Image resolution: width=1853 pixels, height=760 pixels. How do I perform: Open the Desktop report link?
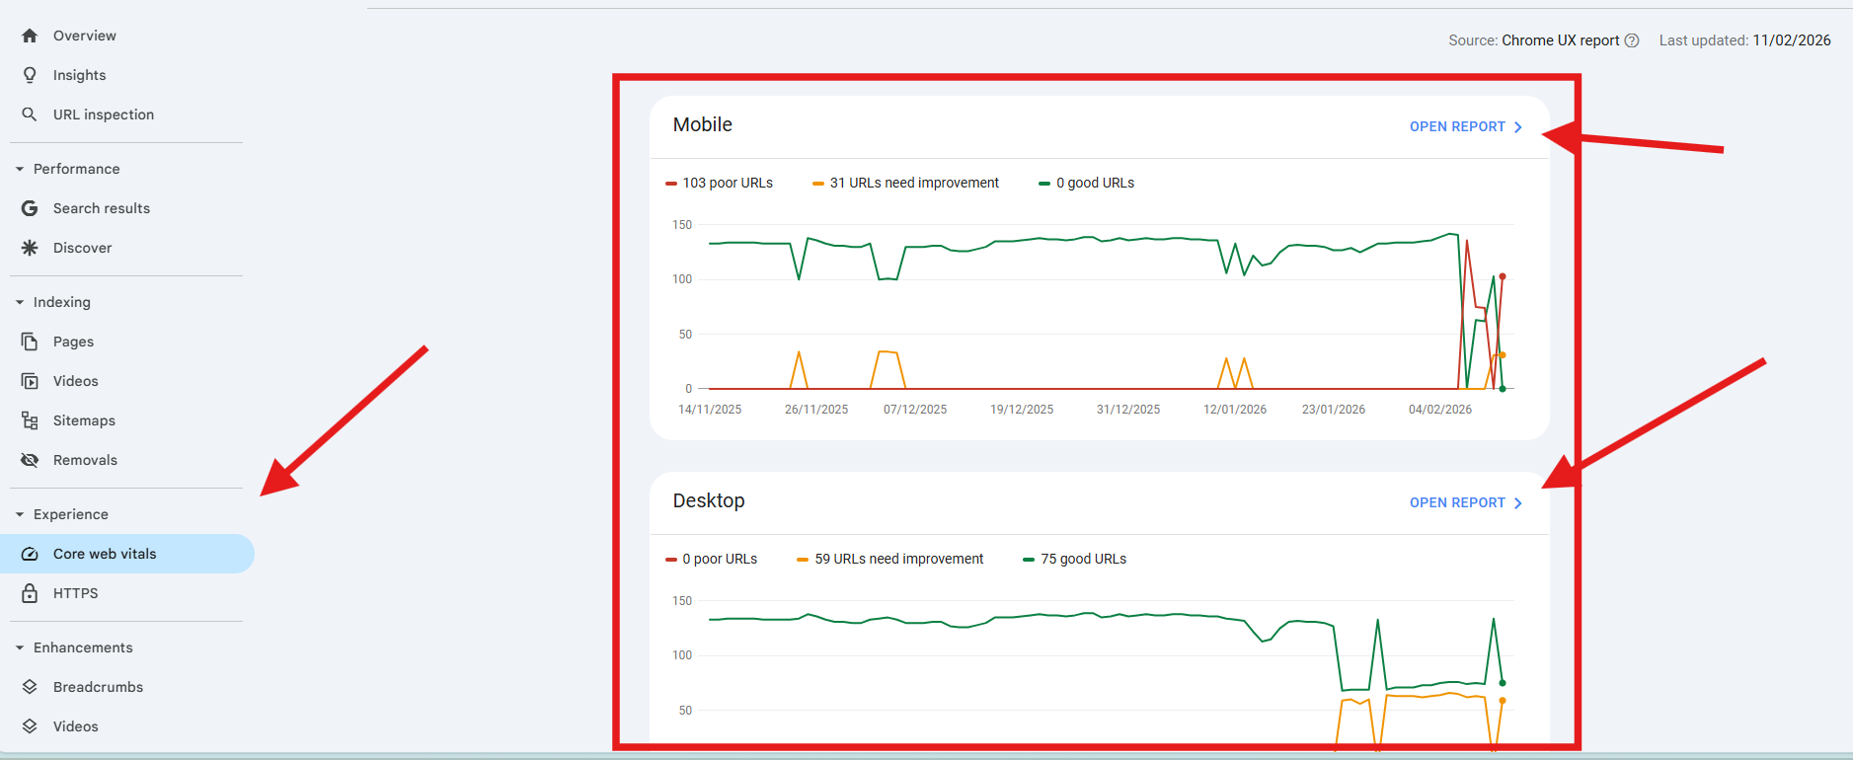(1466, 502)
